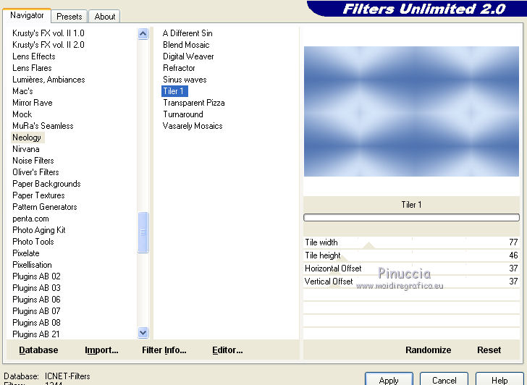This screenshot has height=385, width=527.
Task: Select the Tiler 1 filter
Action: pos(174,91)
